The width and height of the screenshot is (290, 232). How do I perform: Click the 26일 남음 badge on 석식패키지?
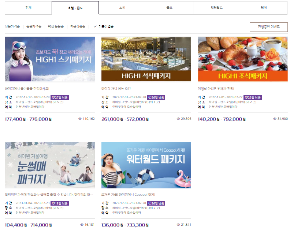156,97
